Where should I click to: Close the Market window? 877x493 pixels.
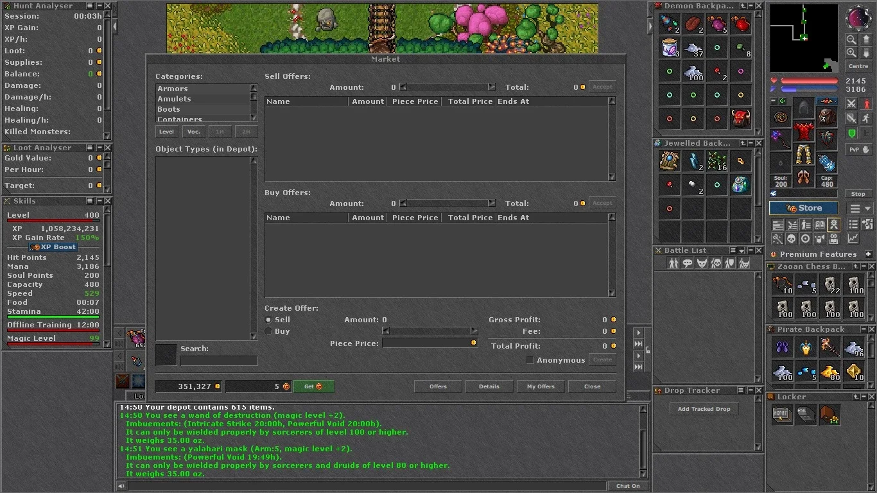[592, 386]
